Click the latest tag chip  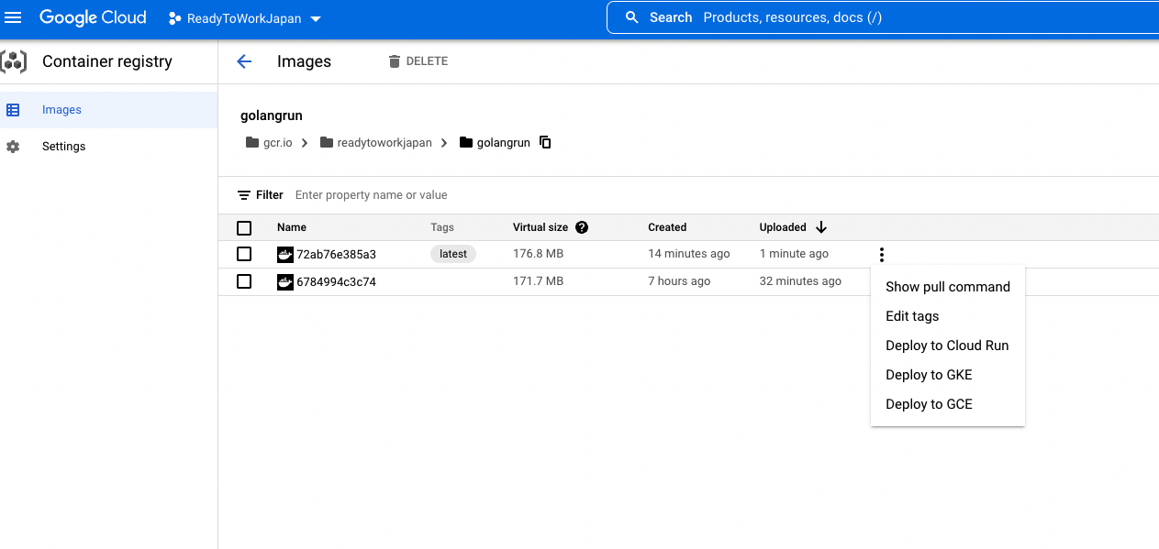click(x=453, y=254)
